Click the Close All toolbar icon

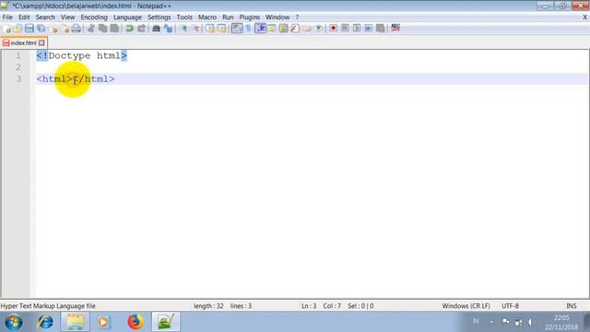(65, 29)
